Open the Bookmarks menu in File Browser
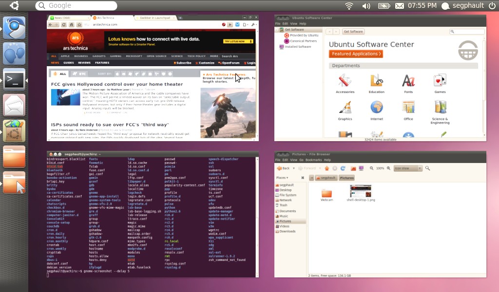Screen dimensions: 499x292 tap(313, 160)
